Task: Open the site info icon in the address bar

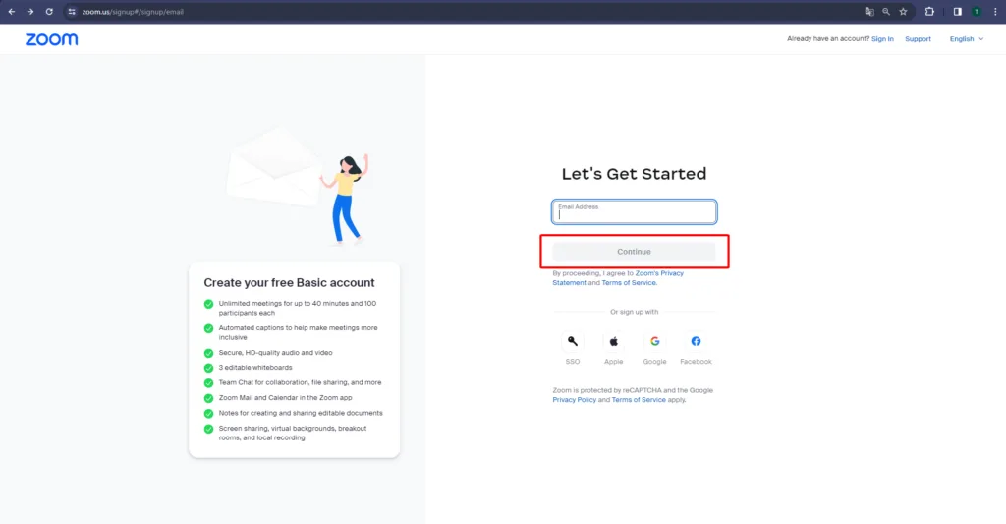Action: pyautogui.click(x=72, y=12)
